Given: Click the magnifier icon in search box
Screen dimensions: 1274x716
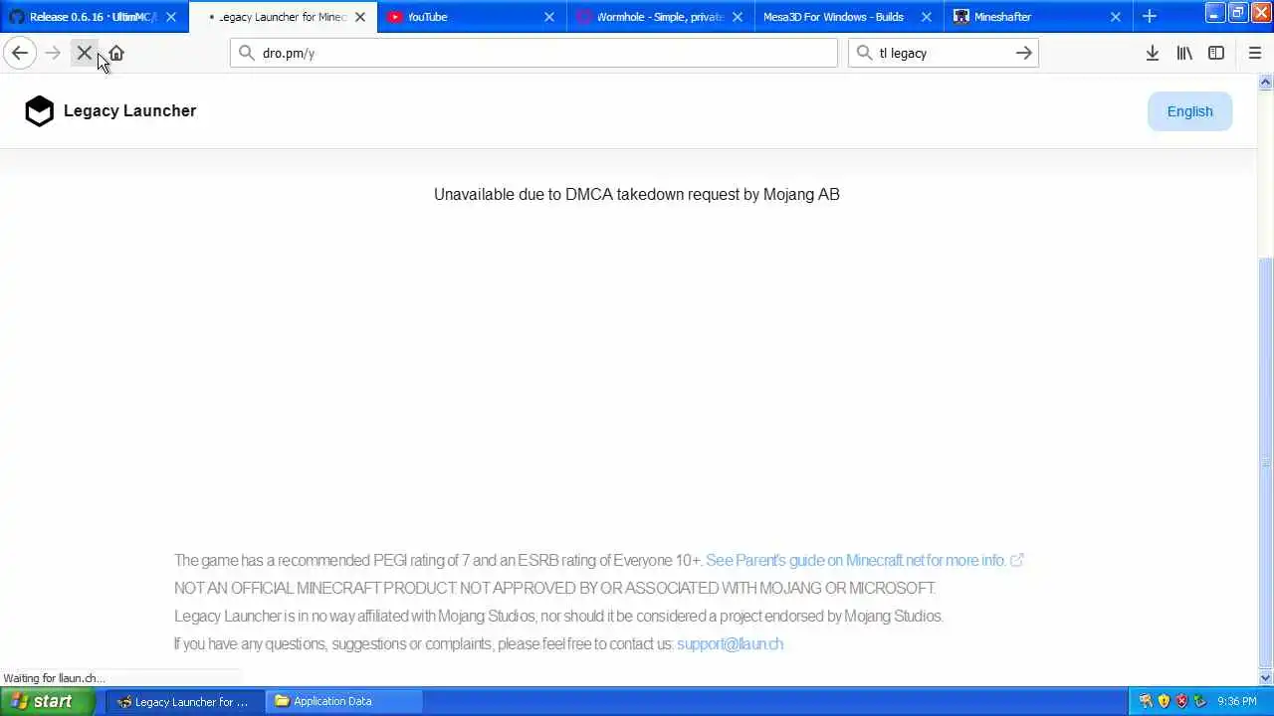Looking at the screenshot, I should [x=865, y=53].
